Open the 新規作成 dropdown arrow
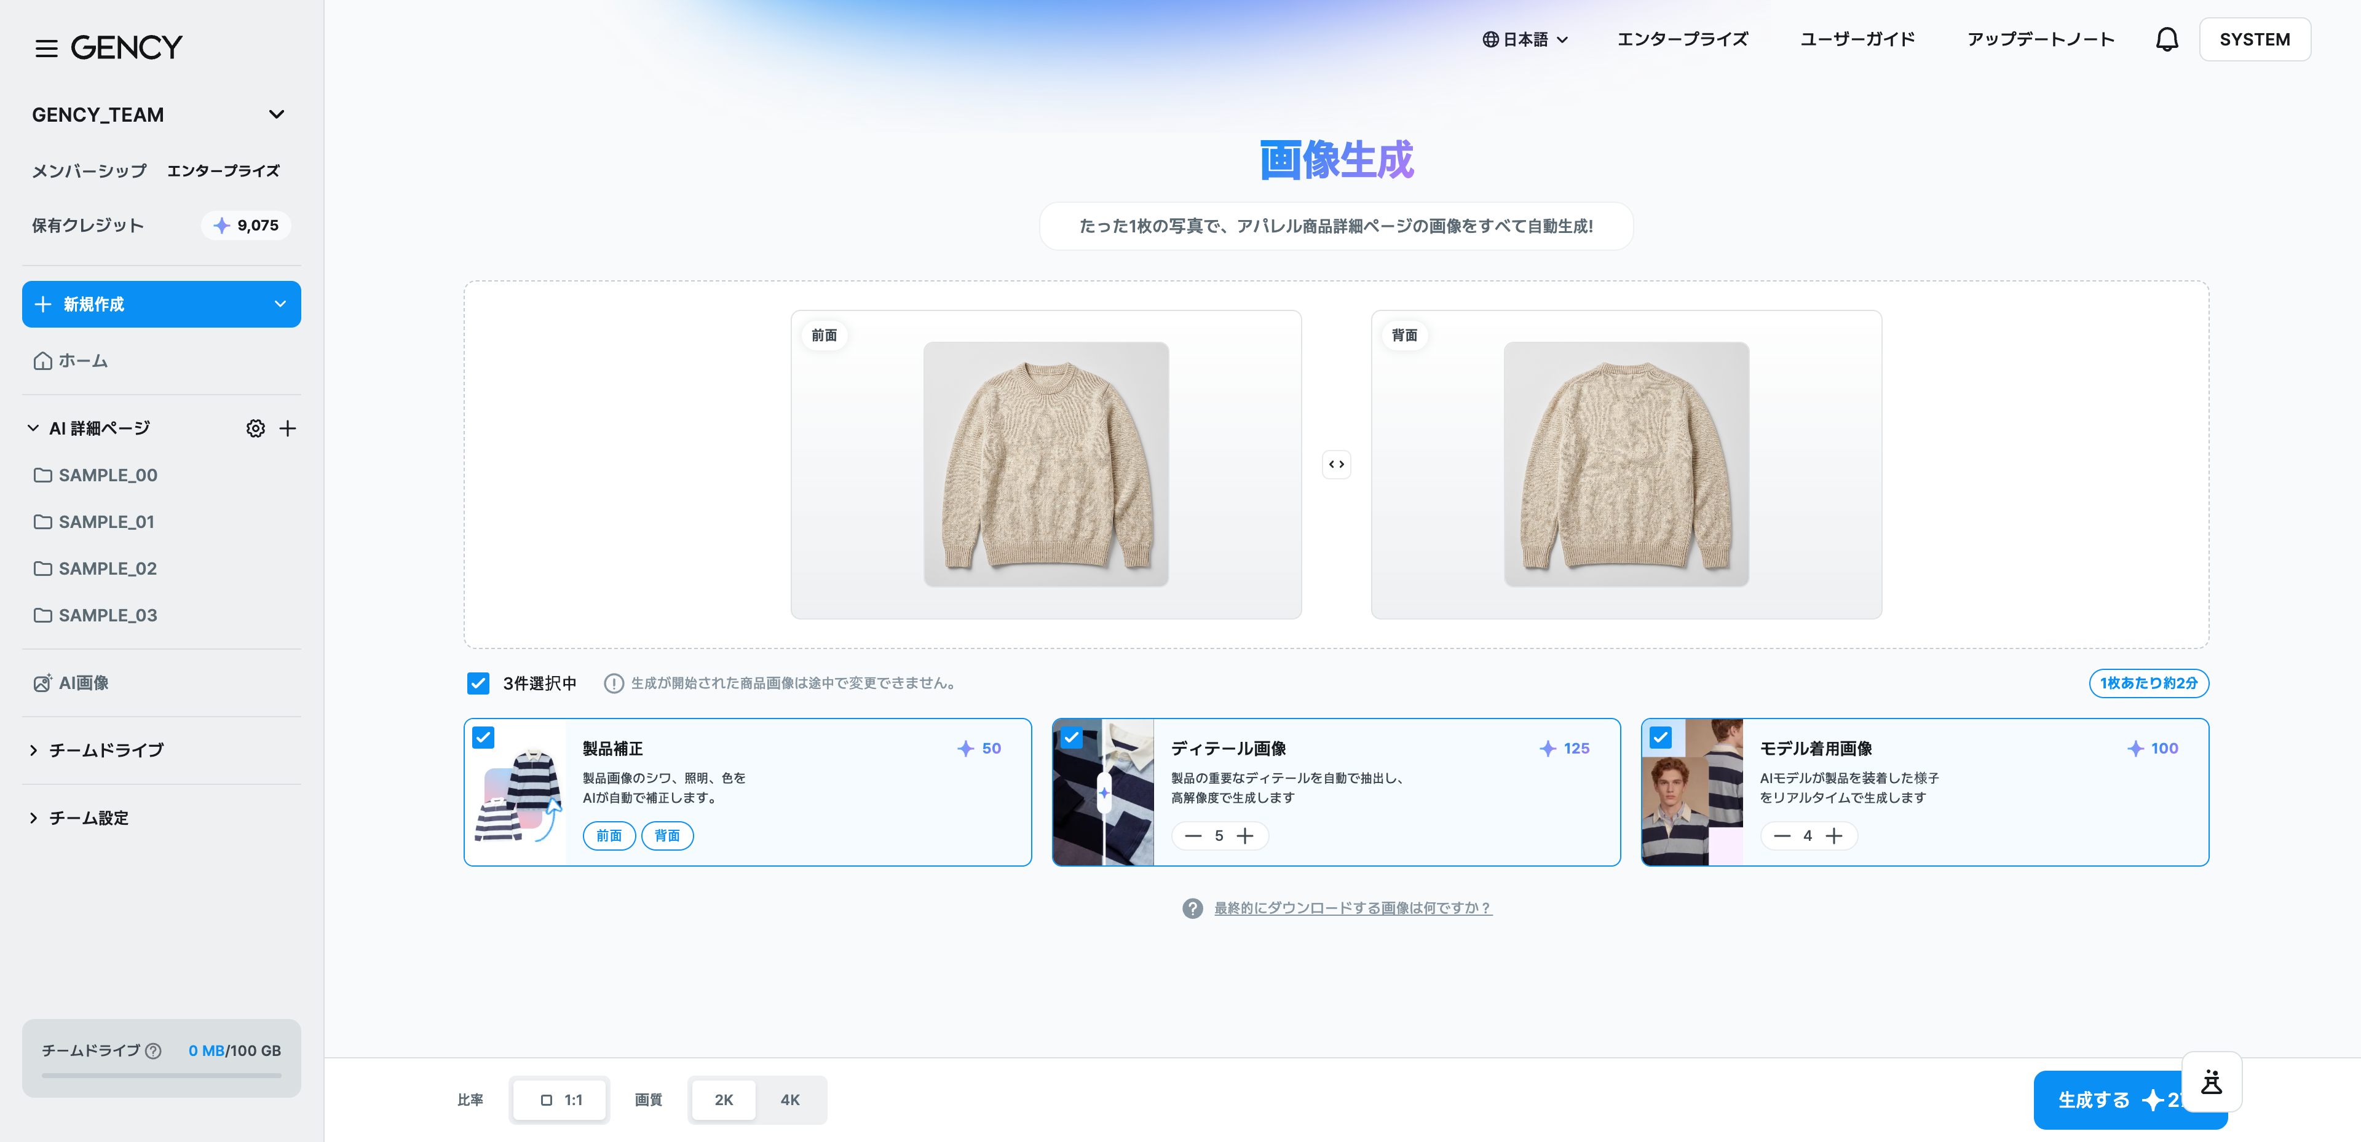This screenshot has height=1142, width=2361. pos(280,304)
